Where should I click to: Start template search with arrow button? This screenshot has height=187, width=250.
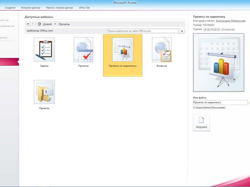[182, 31]
